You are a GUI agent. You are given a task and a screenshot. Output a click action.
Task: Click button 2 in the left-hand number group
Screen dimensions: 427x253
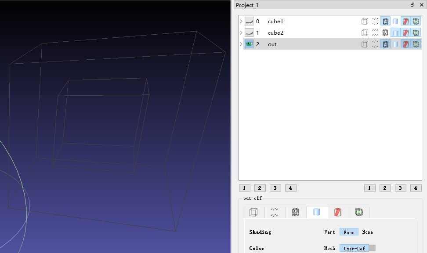click(260, 188)
